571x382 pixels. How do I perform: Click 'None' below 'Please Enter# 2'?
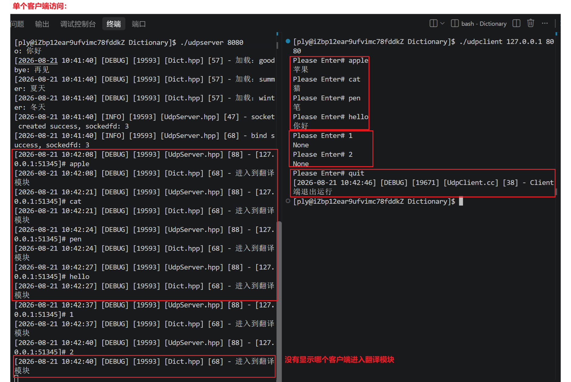pyautogui.click(x=301, y=164)
